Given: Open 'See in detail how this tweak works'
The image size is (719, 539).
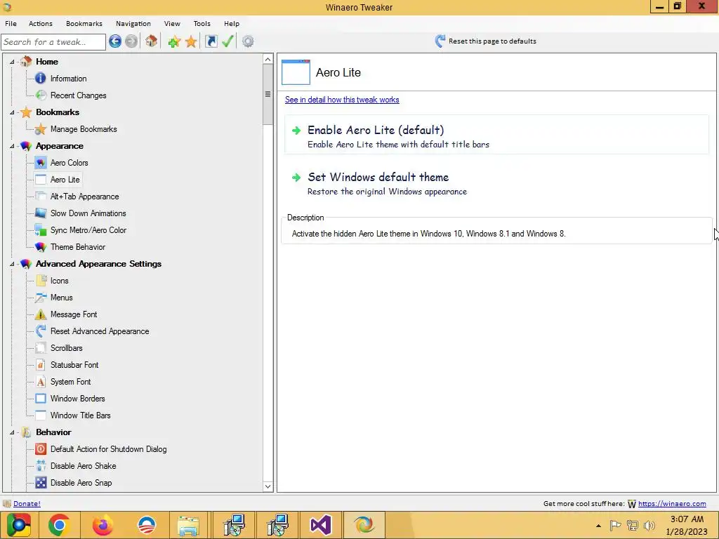Looking at the screenshot, I should [x=342, y=100].
